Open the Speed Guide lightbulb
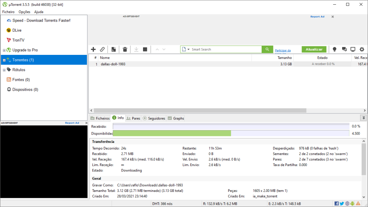Screen dimensions: 368x207 pos(335,50)
